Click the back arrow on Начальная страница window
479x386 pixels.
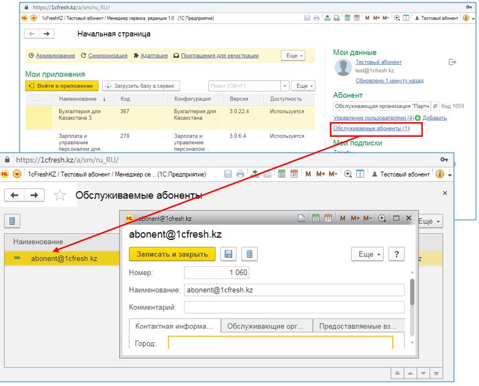click(32, 34)
